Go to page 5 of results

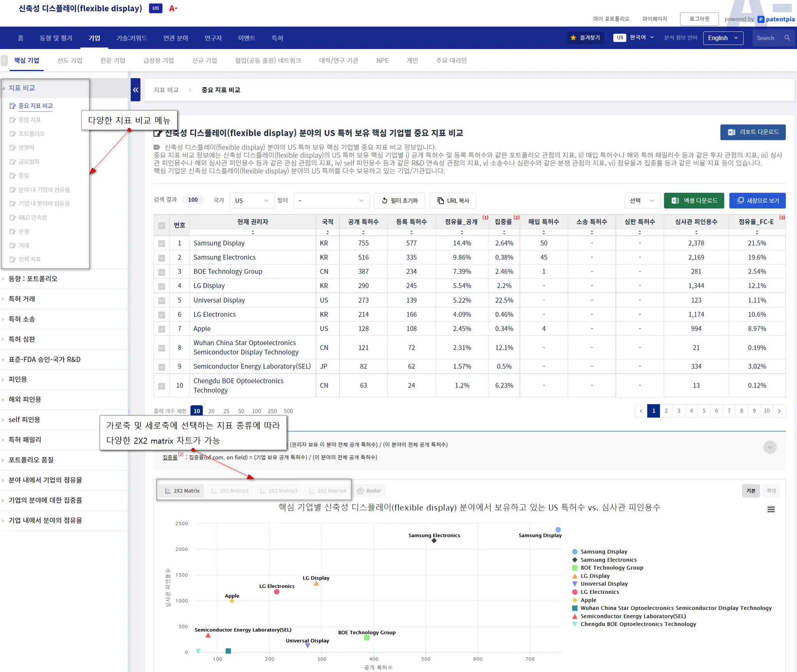coord(704,411)
